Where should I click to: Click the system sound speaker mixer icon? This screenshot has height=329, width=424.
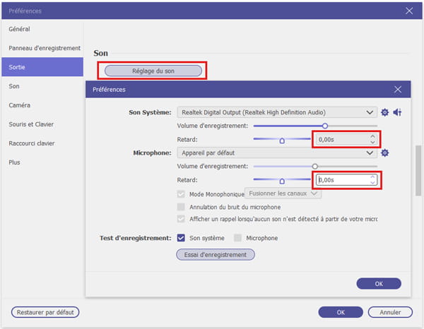tap(397, 112)
